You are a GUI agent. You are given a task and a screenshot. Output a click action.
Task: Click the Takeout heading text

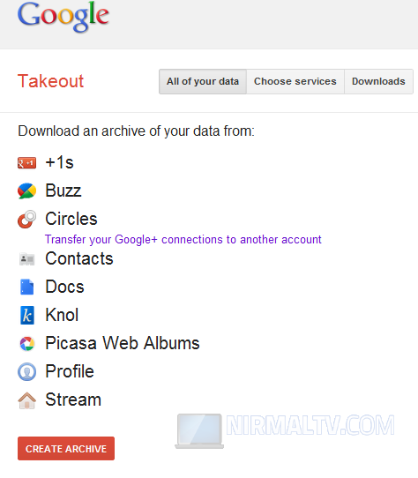[50, 81]
